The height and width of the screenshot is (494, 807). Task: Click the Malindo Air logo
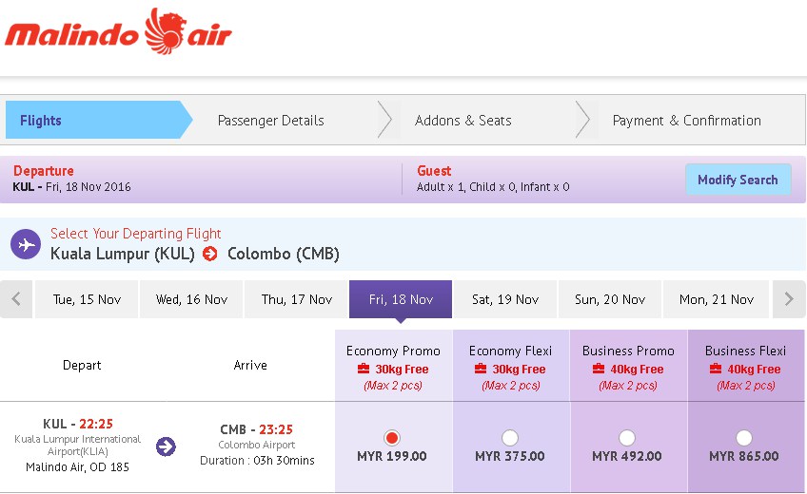pos(118,31)
